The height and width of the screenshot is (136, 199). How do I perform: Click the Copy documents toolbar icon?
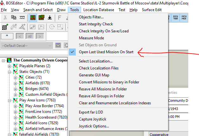14,17
